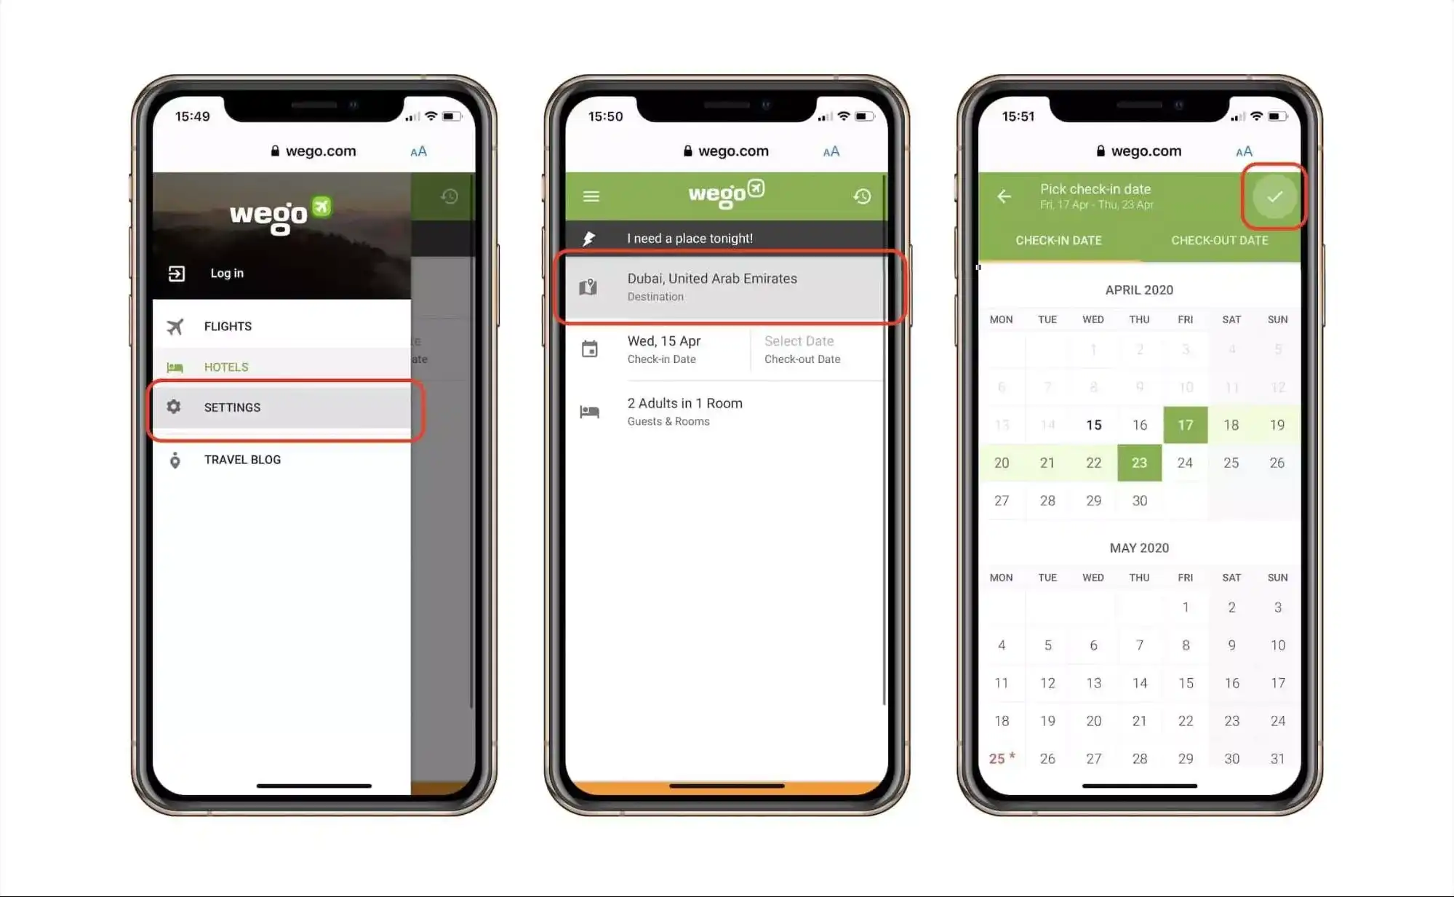Click the check-in date Wed 15 Apr
Image resolution: width=1454 pixels, height=897 pixels.
coord(663,349)
